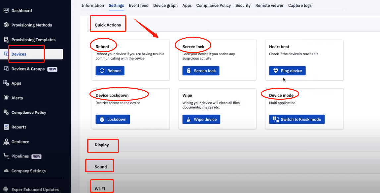Click the Dashboard icon in sidebar

pos(6,11)
